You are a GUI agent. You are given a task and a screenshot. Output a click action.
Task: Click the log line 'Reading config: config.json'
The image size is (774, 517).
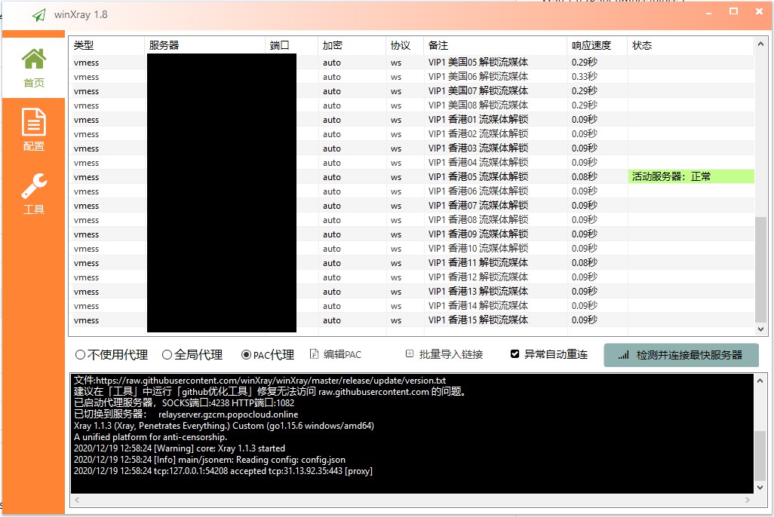pyautogui.click(x=210, y=460)
